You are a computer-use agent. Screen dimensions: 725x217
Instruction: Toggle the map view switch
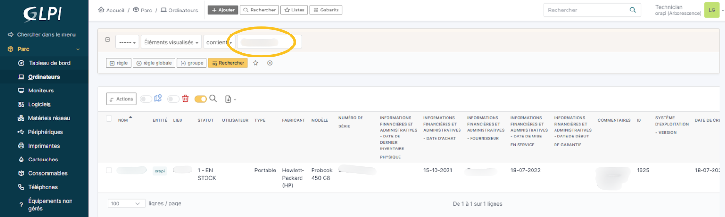coord(146,99)
